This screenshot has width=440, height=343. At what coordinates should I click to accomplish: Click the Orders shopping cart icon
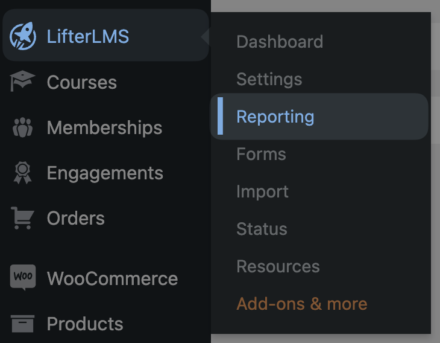(x=23, y=218)
